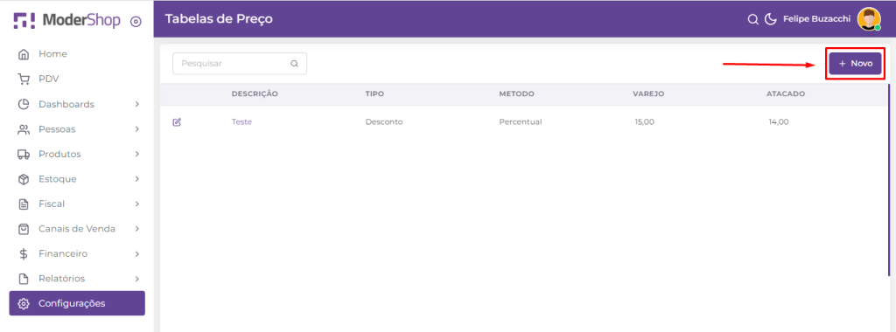
Task: Click the search magnifier icon in header
Action: 752,19
